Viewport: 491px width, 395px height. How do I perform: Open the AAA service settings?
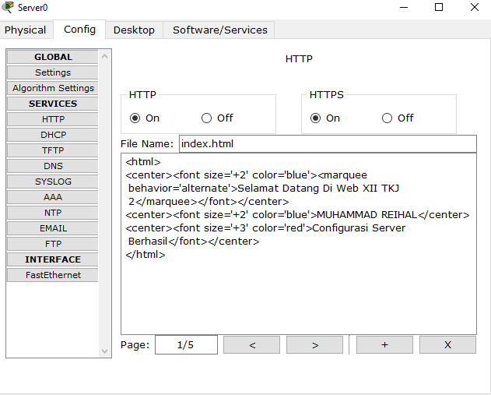point(53,197)
